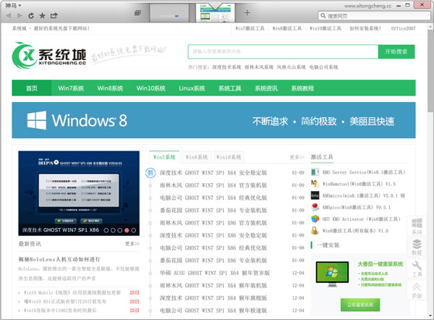Click the Win8kmstool icon
This screenshot has width=434, height=320.
coord(315,184)
